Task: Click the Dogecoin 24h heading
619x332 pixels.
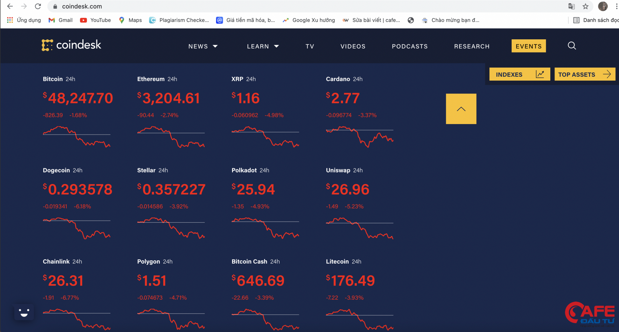Action: click(x=63, y=170)
